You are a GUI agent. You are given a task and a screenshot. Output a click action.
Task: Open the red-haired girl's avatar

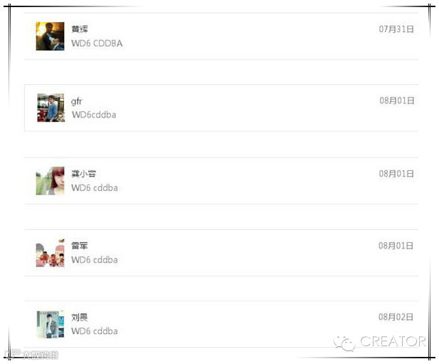pos(50,181)
